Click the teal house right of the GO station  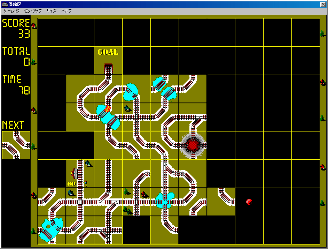click(x=88, y=164)
